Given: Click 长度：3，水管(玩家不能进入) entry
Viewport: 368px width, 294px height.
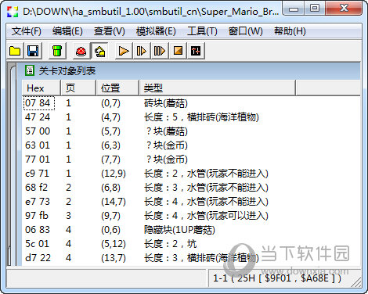Looking at the screenshot, I should (206, 188).
